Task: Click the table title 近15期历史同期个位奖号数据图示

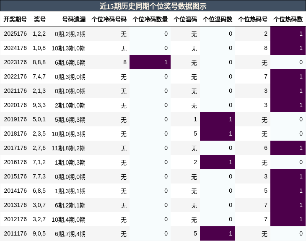Action: tap(153, 6)
